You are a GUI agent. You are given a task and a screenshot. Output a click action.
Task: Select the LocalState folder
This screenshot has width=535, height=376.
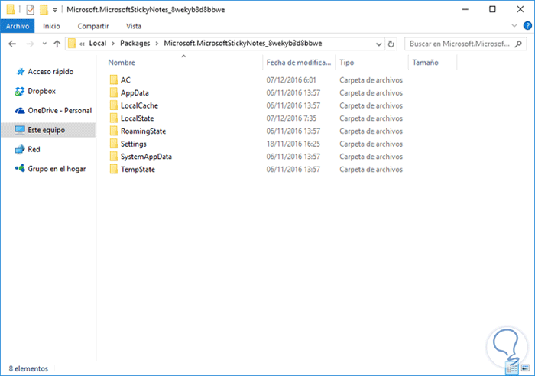tap(137, 118)
